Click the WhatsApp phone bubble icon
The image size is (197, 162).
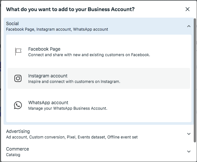coord(18,105)
